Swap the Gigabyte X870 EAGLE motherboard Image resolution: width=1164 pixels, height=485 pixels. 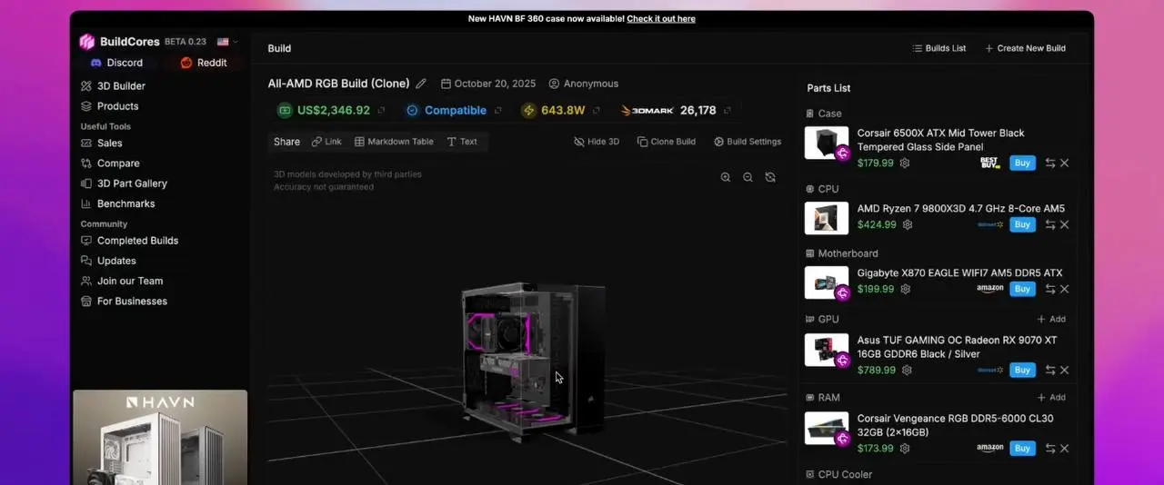(x=1050, y=289)
